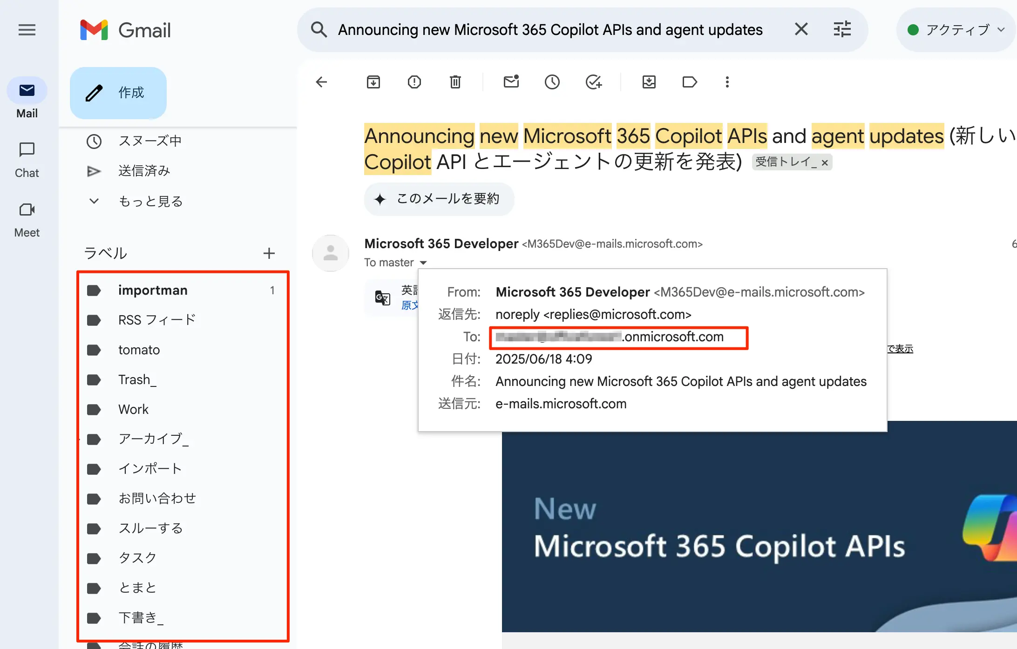Remove the 受信トレイ_ label chip
The height and width of the screenshot is (649, 1017).
[x=825, y=162]
